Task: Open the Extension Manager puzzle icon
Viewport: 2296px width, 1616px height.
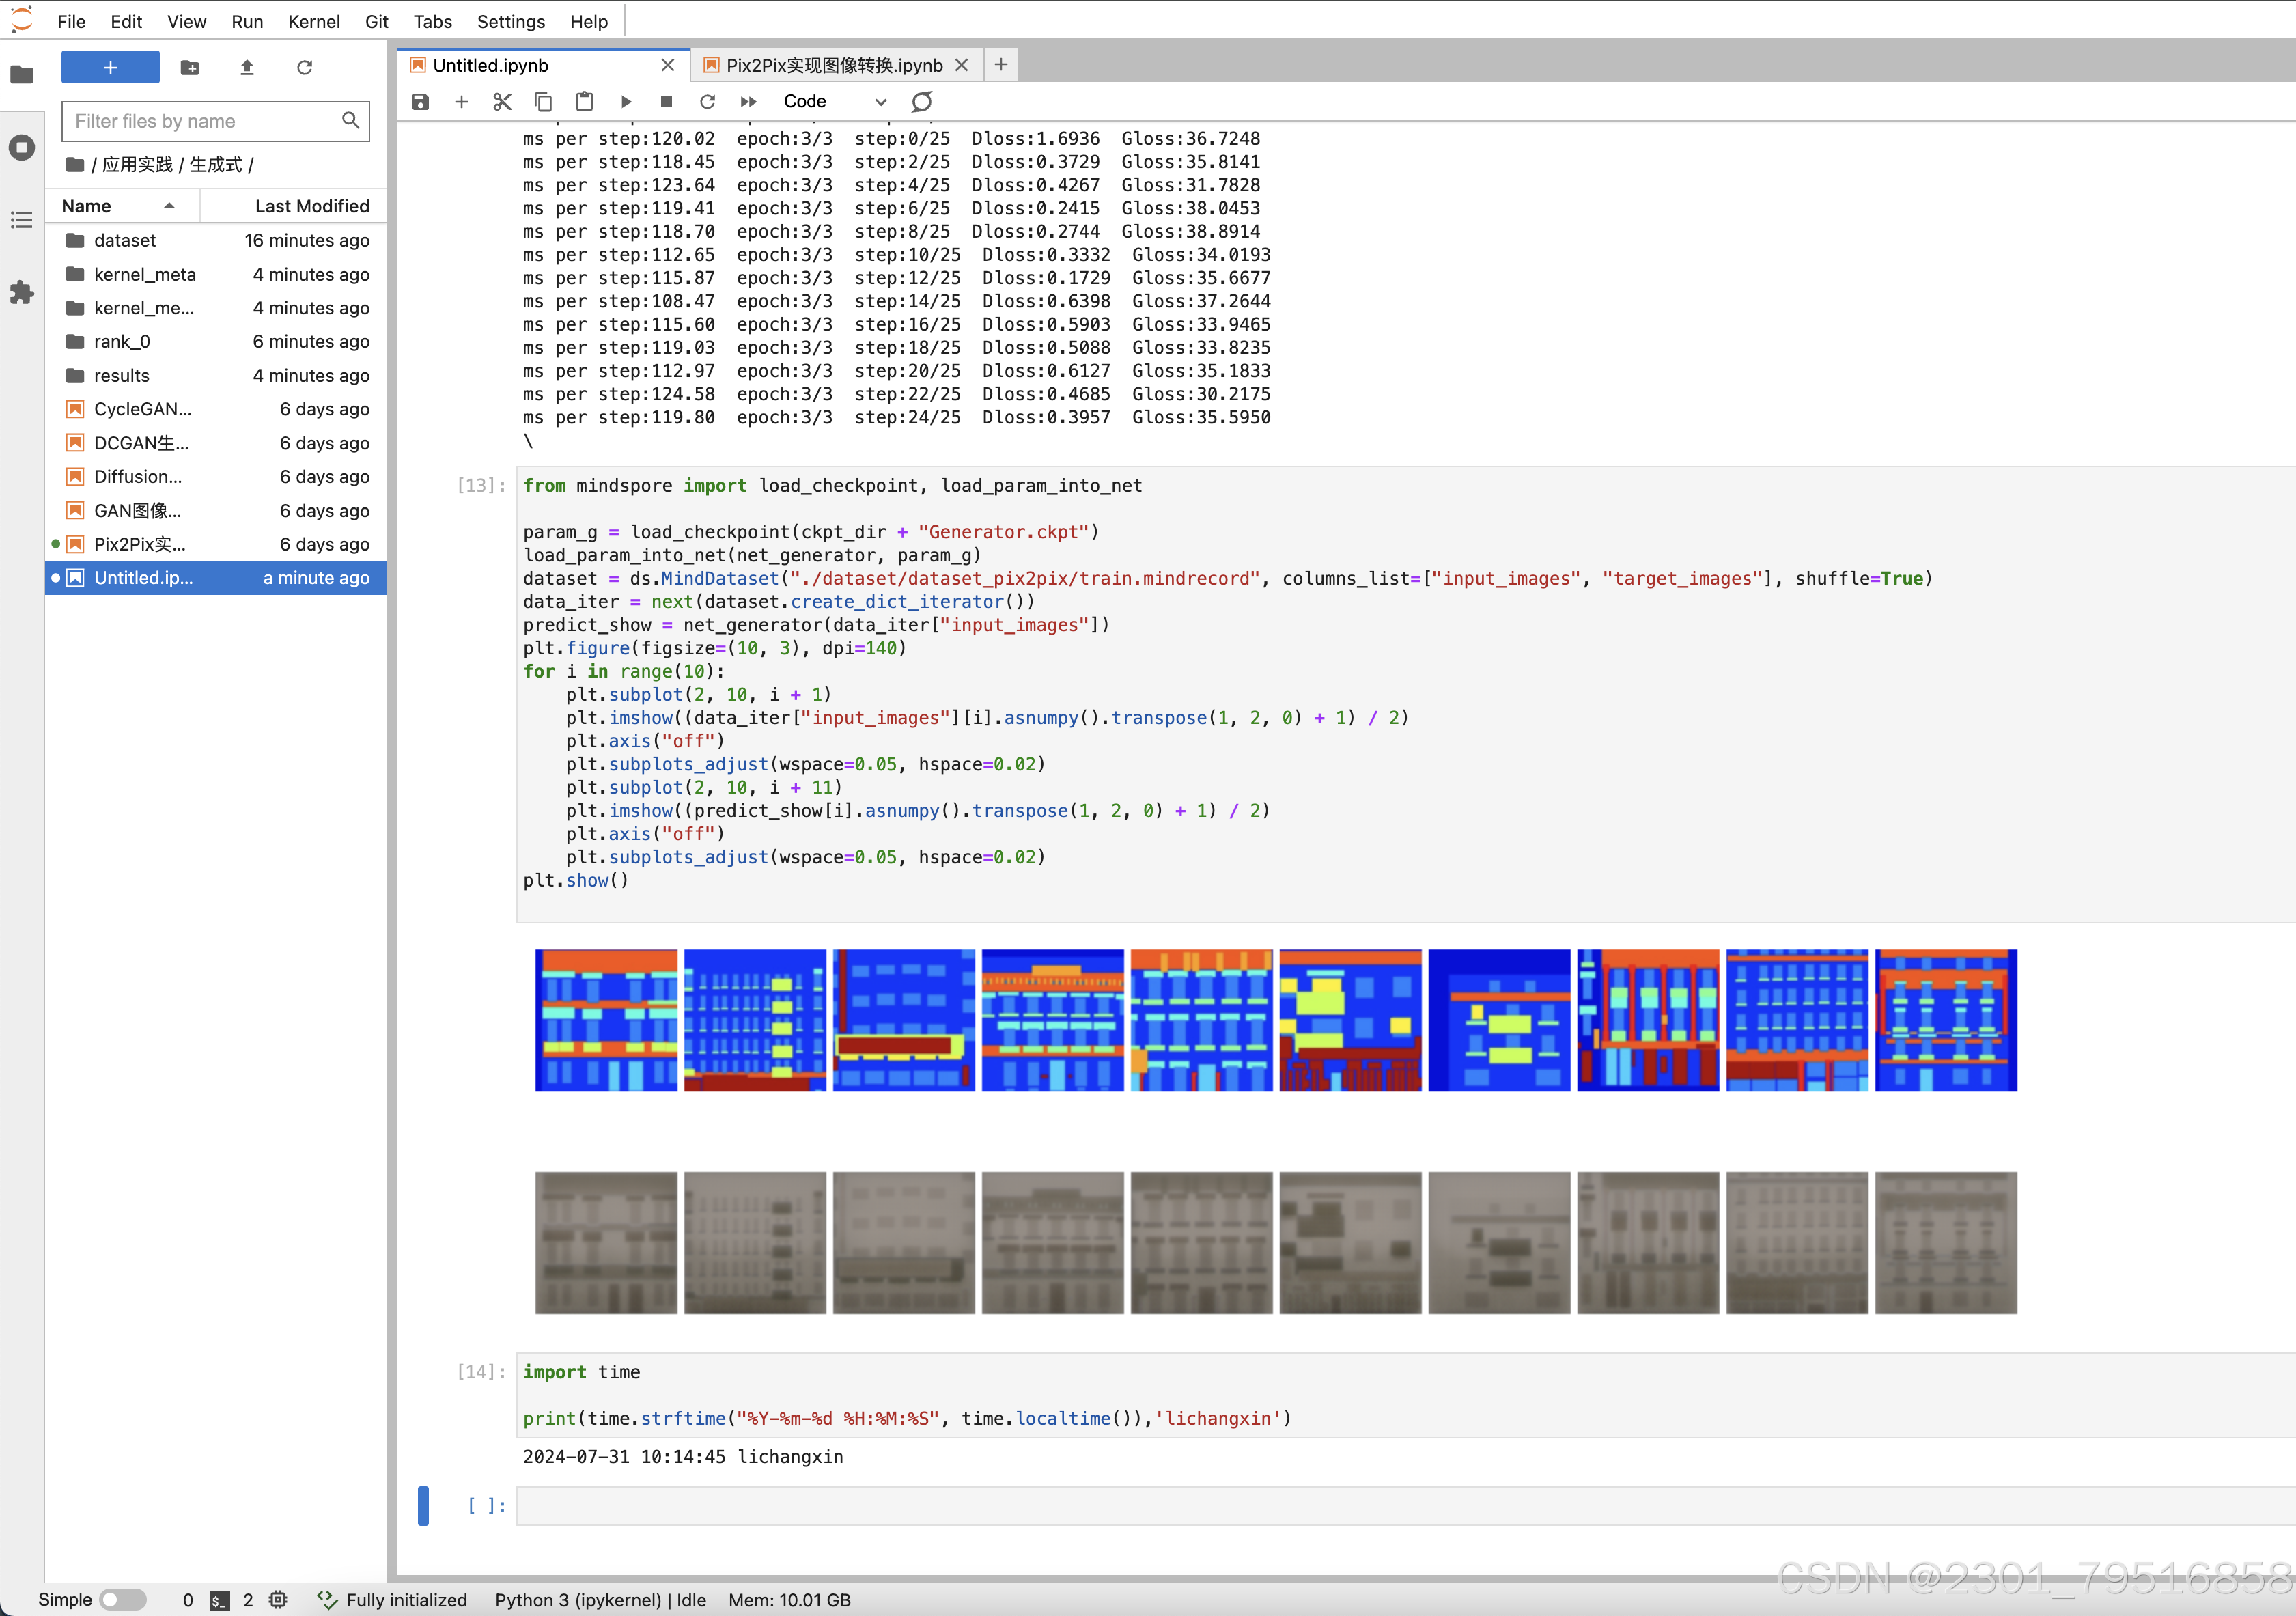Action: click(22, 292)
